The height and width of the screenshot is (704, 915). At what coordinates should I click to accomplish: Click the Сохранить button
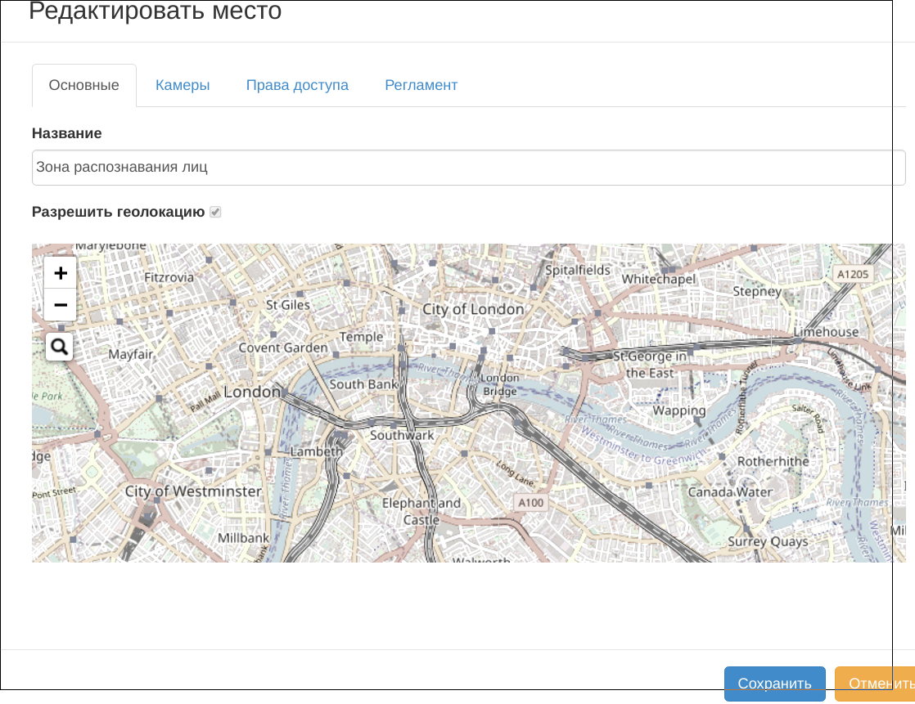774,684
